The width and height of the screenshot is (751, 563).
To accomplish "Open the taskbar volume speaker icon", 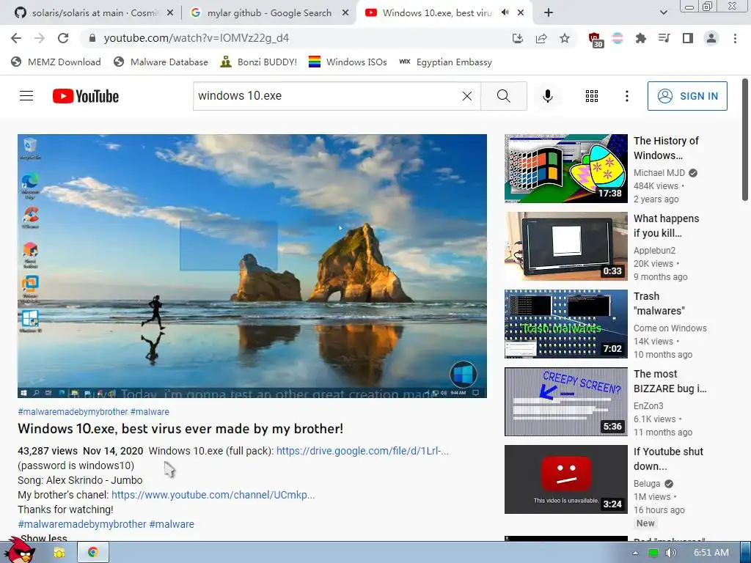I will (x=670, y=553).
